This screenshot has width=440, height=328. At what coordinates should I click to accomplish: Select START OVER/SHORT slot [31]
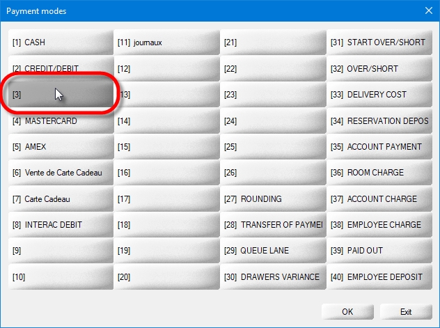point(379,42)
